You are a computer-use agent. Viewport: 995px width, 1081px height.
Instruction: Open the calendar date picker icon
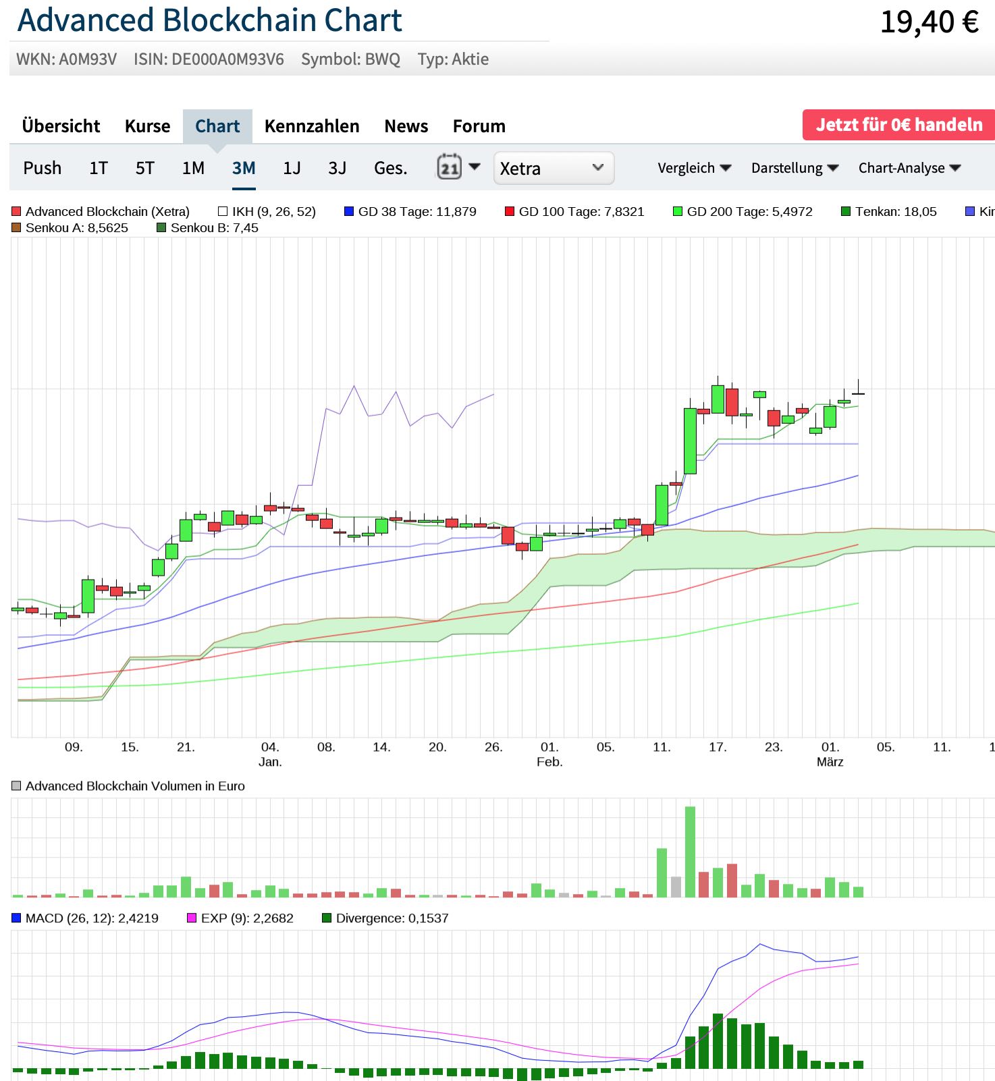[450, 167]
